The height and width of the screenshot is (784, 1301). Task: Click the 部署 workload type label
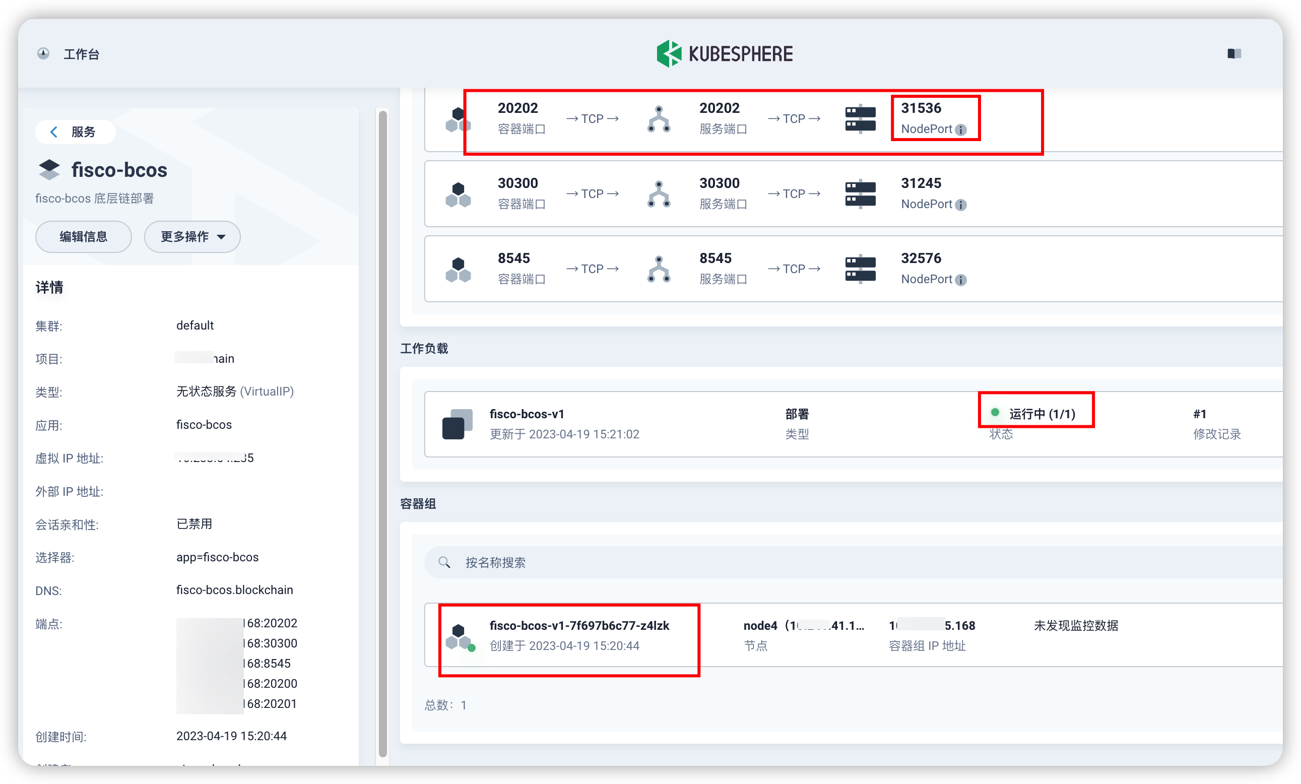pyautogui.click(x=797, y=414)
